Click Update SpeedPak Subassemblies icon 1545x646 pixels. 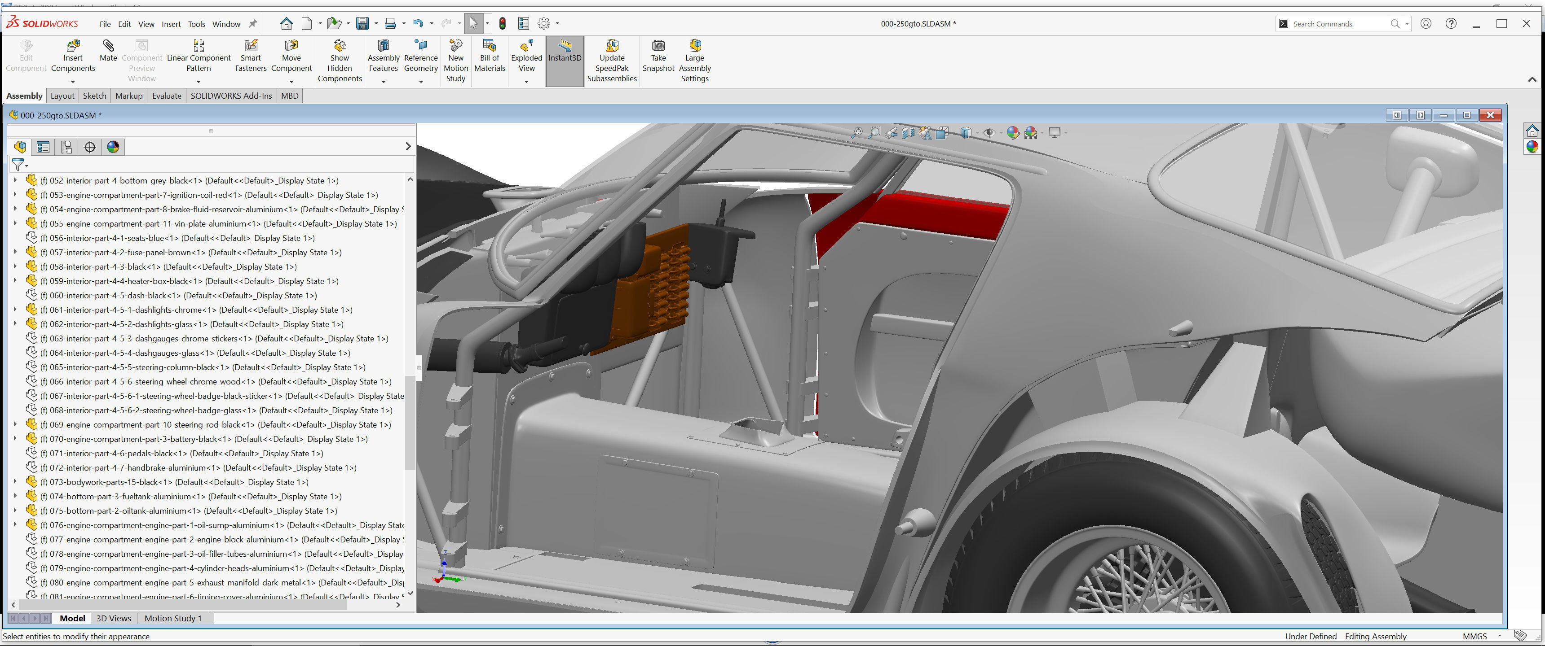612,46
